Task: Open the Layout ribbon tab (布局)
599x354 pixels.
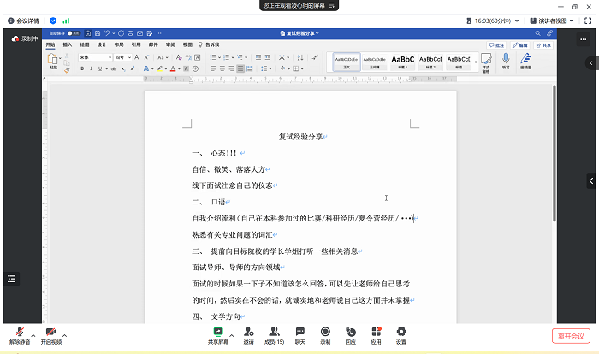Action: tap(119, 44)
